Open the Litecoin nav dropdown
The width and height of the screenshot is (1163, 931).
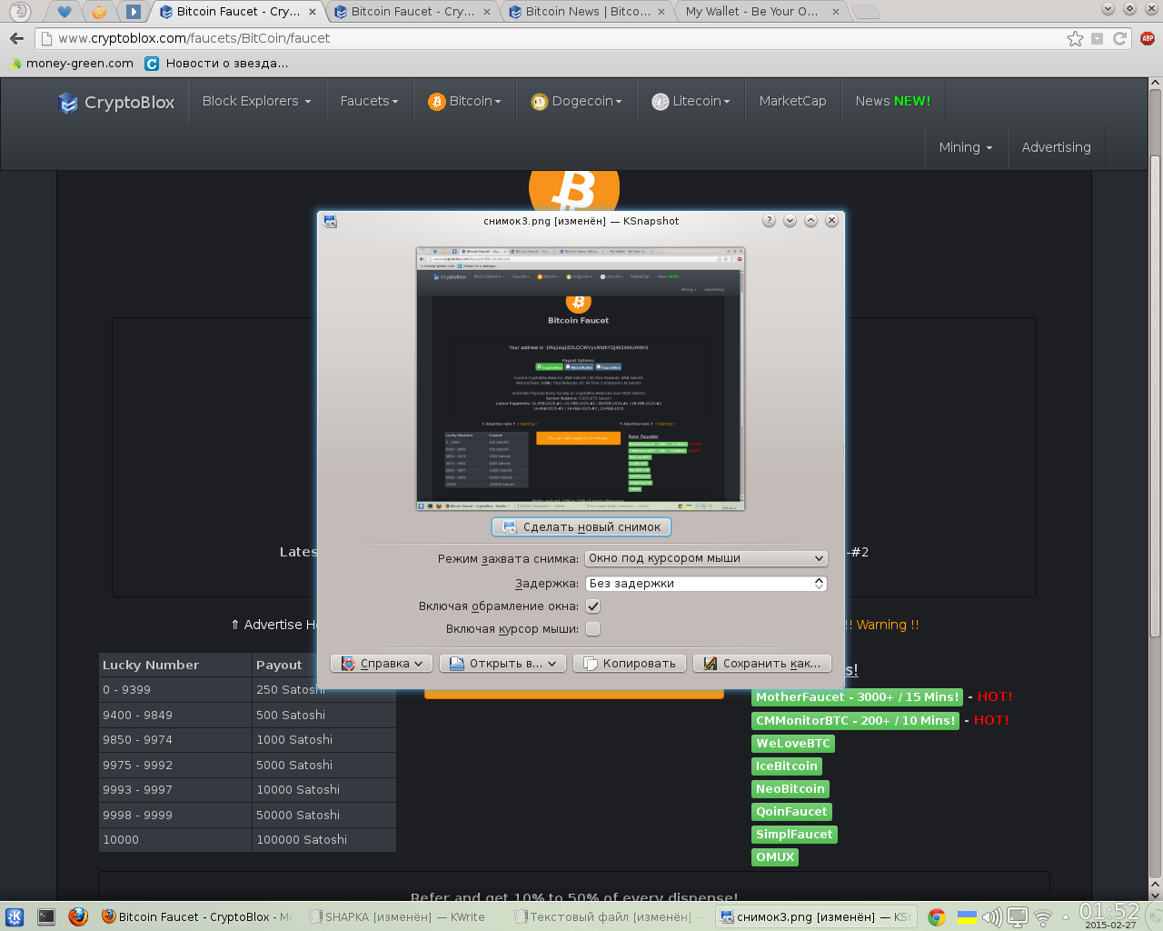691,101
